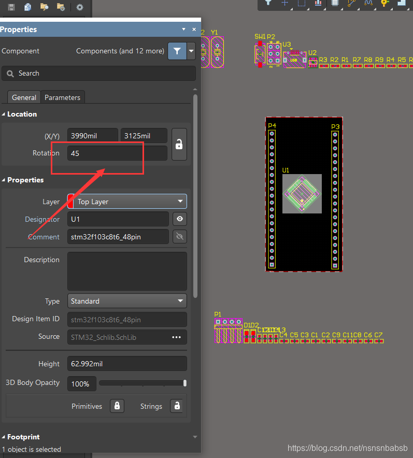This screenshot has height=458, width=413.
Task: Click the 3D Body Opacity slider
Action: [x=143, y=383]
